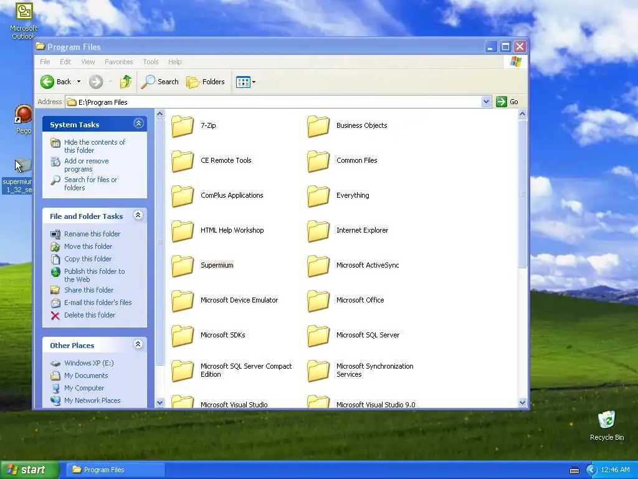This screenshot has width=638, height=479.
Task: Select the Common Files folder icon
Action: click(x=318, y=161)
